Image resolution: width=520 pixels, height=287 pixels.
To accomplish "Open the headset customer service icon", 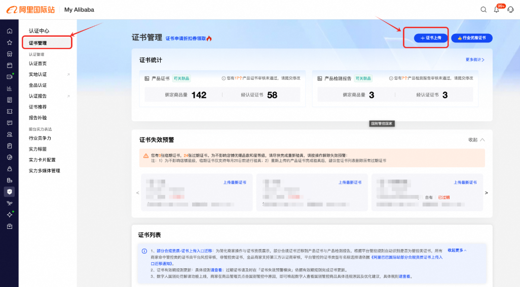I will [510, 10].
